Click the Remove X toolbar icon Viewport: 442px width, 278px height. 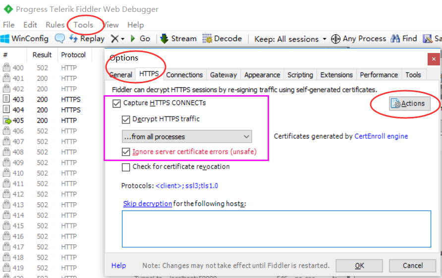(114, 39)
